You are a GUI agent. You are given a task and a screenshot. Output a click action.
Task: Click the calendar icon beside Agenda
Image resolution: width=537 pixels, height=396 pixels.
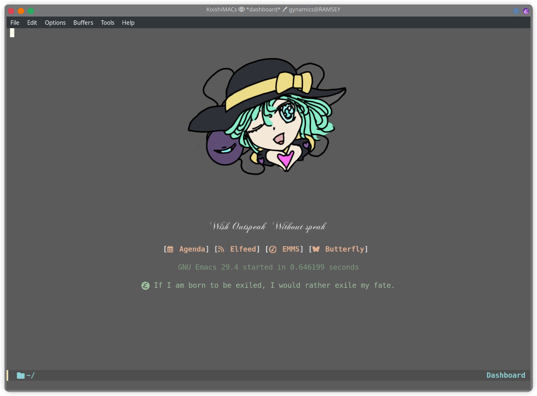(x=170, y=249)
